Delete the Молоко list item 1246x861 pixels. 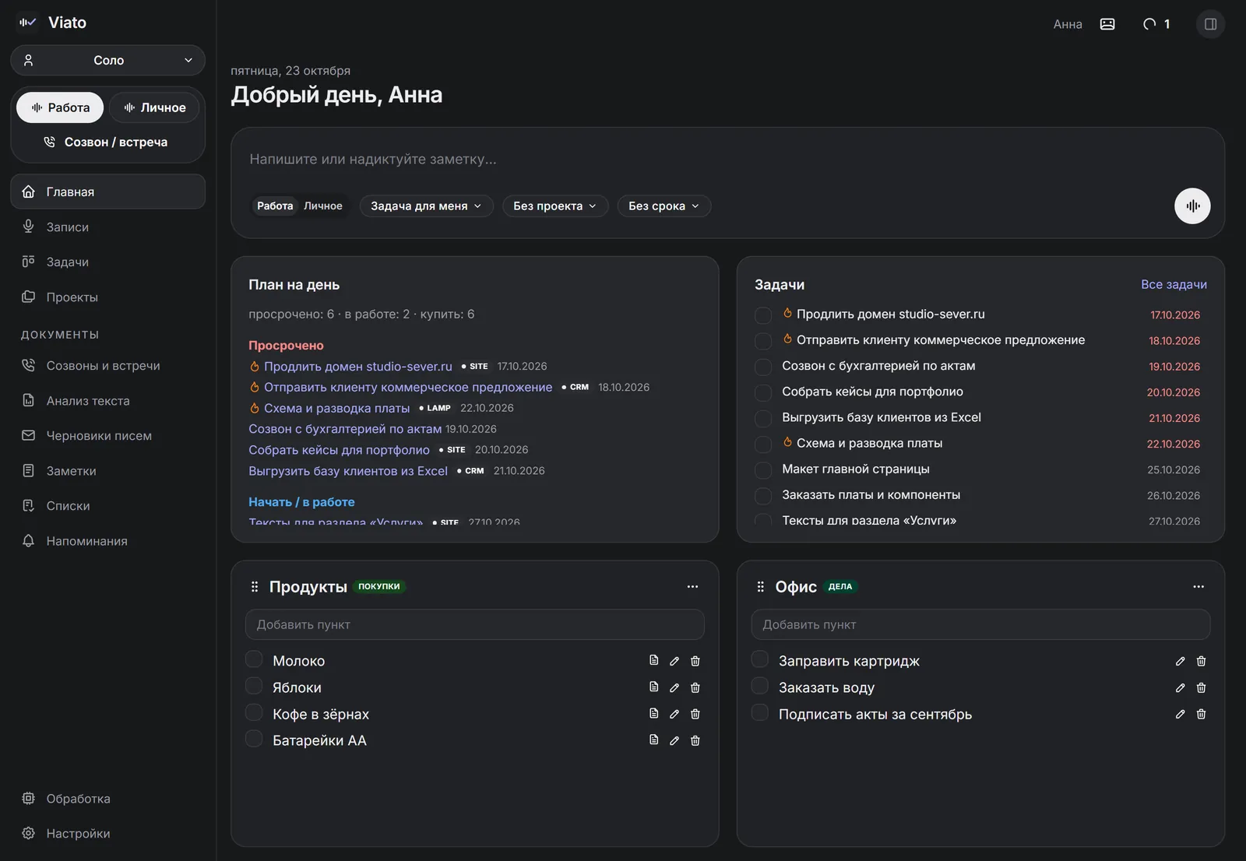[695, 661]
